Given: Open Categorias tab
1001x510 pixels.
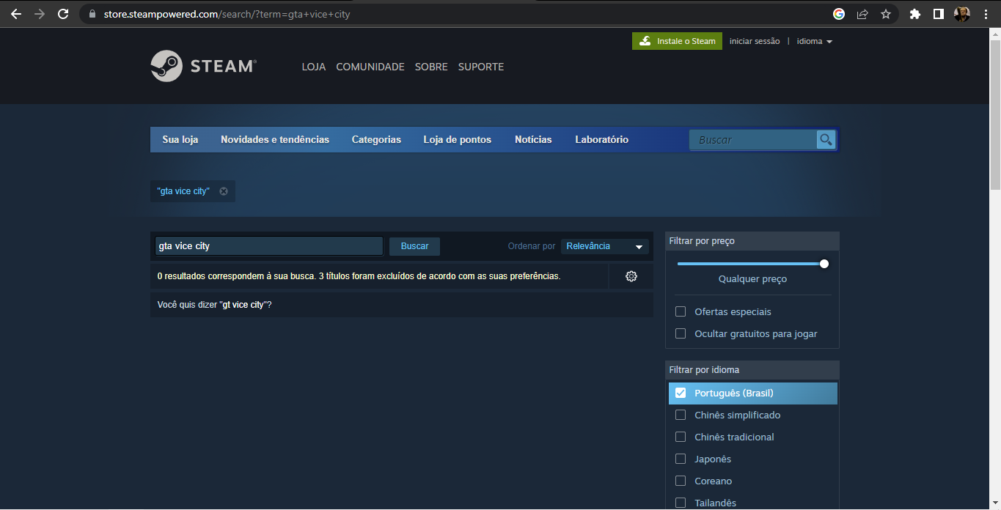Looking at the screenshot, I should [376, 139].
